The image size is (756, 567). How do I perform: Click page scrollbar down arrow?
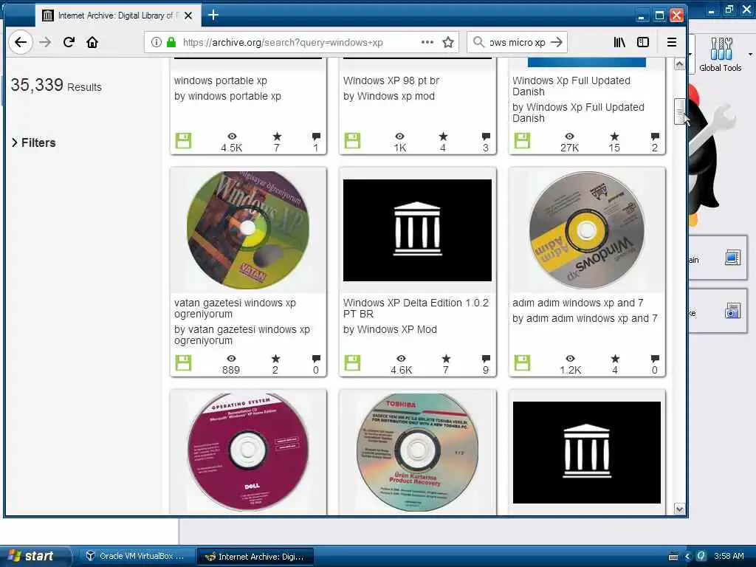pyautogui.click(x=679, y=509)
